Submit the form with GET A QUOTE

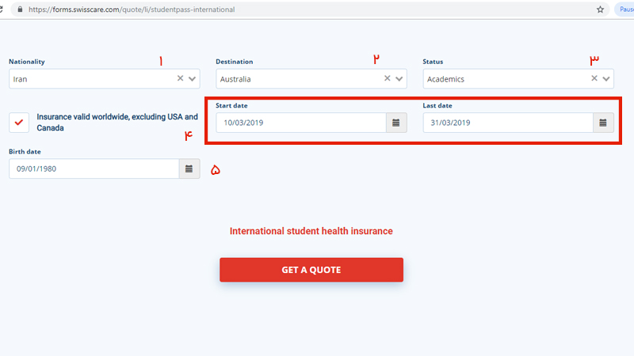[311, 270]
